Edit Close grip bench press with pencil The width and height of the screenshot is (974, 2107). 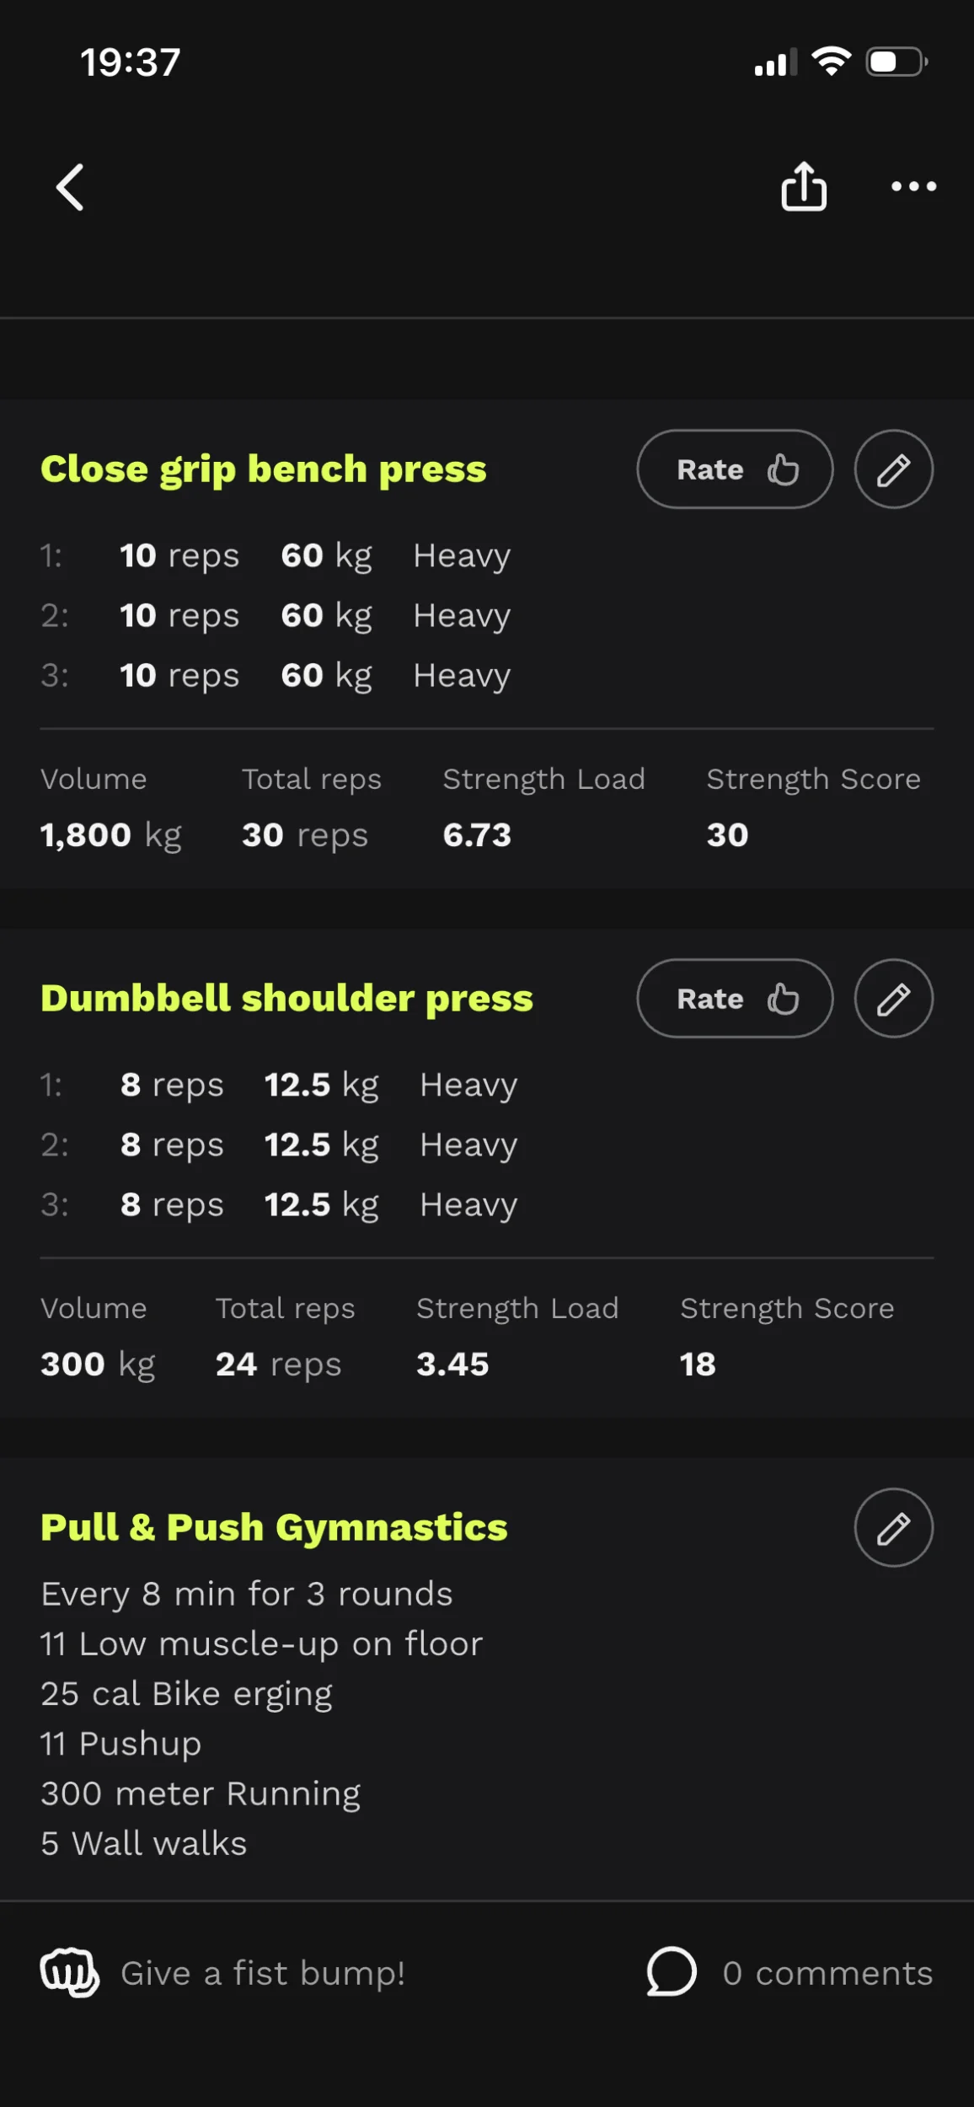[893, 469]
